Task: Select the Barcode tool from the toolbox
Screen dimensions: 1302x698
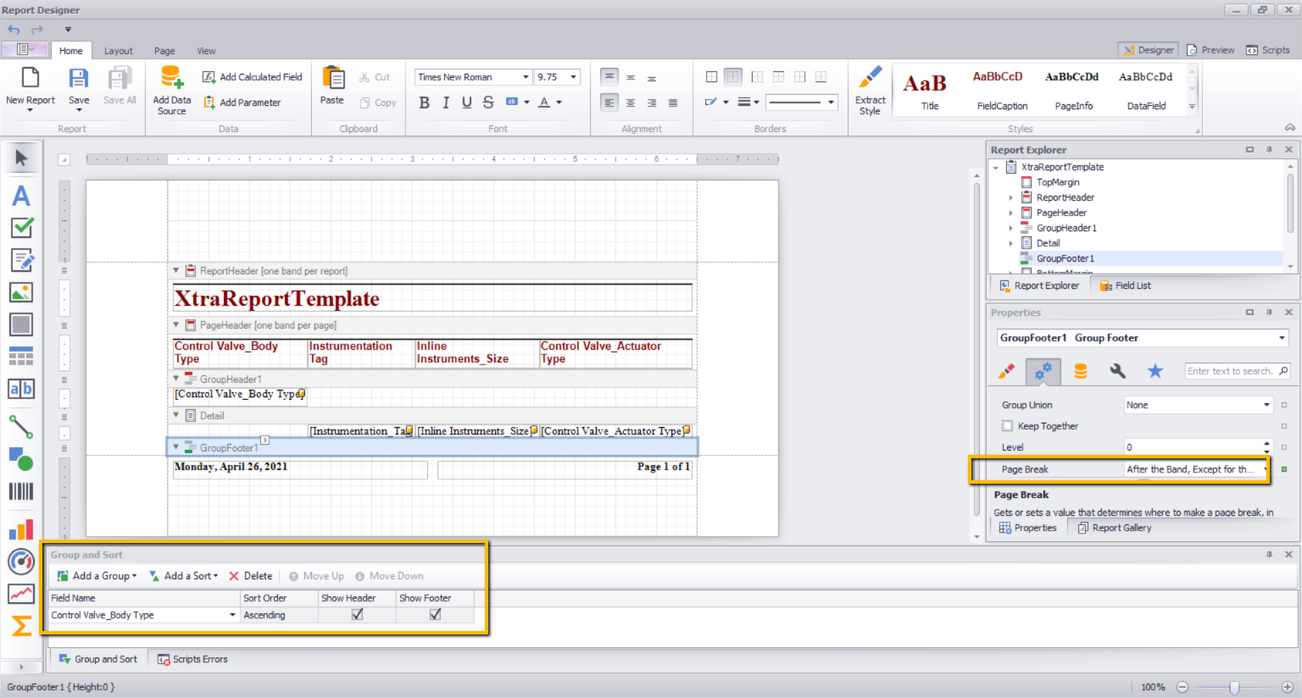Action: coord(21,492)
